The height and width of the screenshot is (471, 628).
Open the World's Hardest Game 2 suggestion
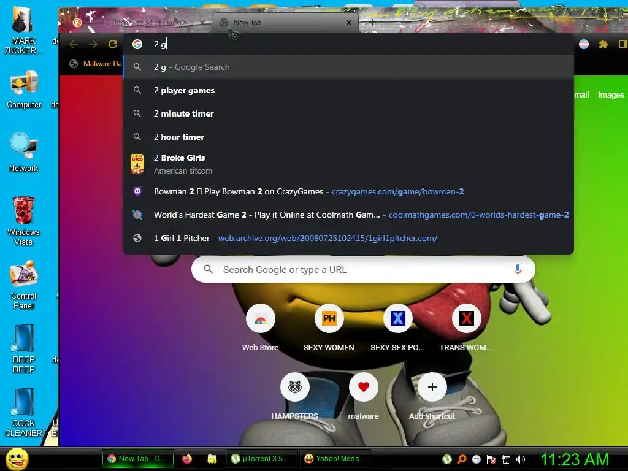348,215
